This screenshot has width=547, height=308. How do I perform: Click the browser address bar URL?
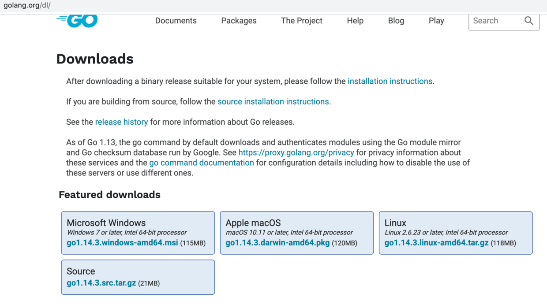[x=27, y=6]
